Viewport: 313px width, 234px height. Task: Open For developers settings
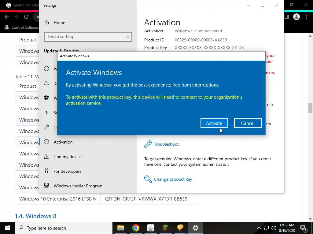tap(67, 171)
